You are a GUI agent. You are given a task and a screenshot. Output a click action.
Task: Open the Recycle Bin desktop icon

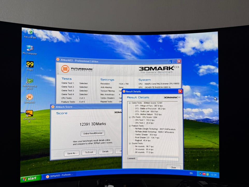click(x=30, y=34)
